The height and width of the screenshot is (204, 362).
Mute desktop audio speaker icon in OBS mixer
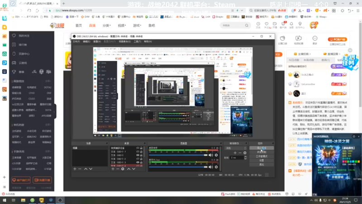(x=211, y=155)
